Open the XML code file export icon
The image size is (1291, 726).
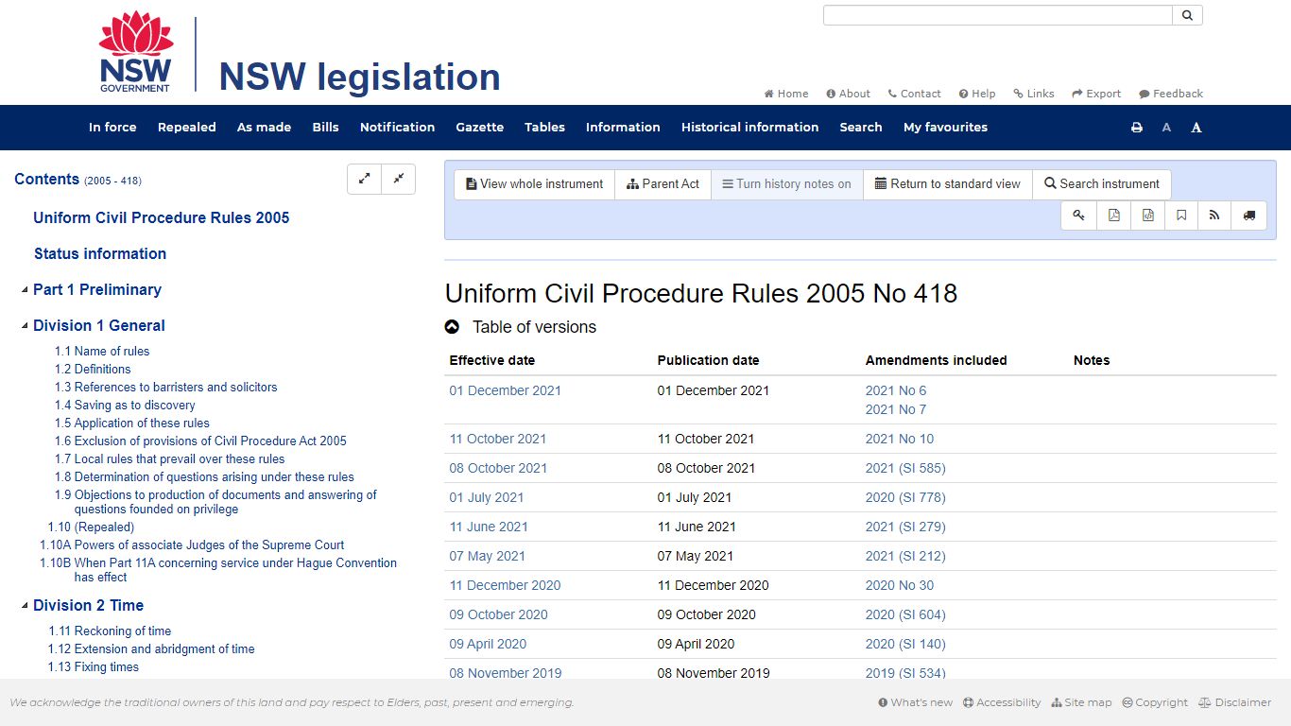(1147, 216)
